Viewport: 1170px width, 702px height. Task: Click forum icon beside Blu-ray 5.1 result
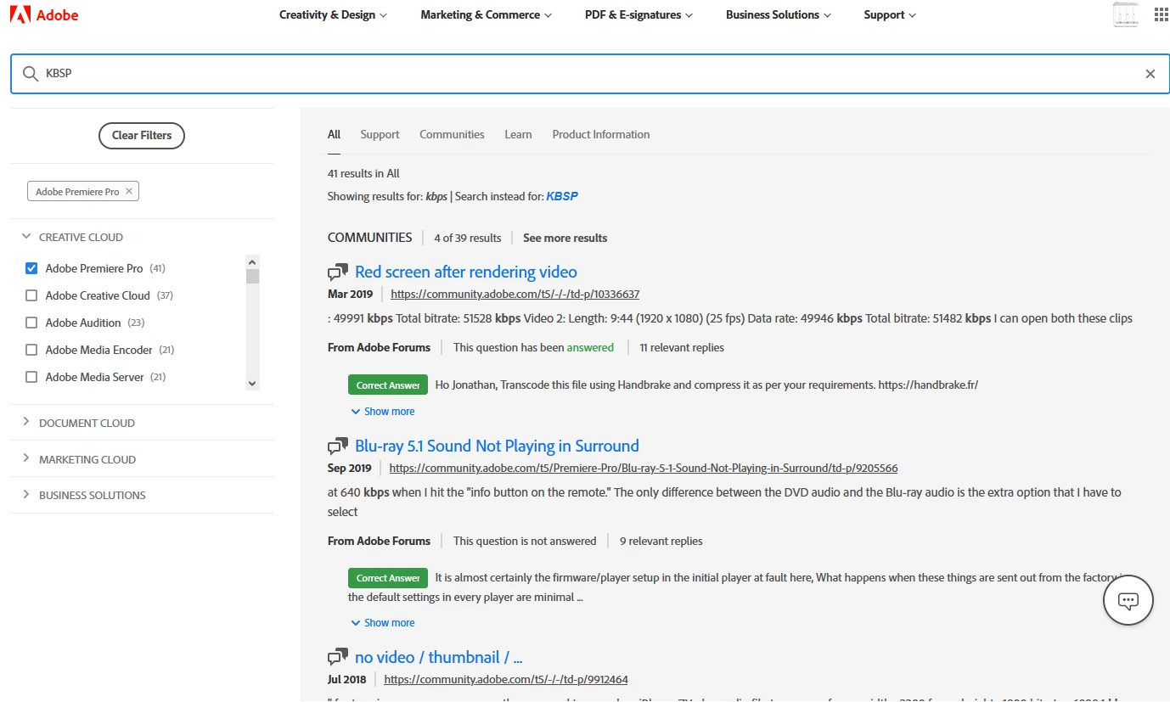[x=338, y=446]
